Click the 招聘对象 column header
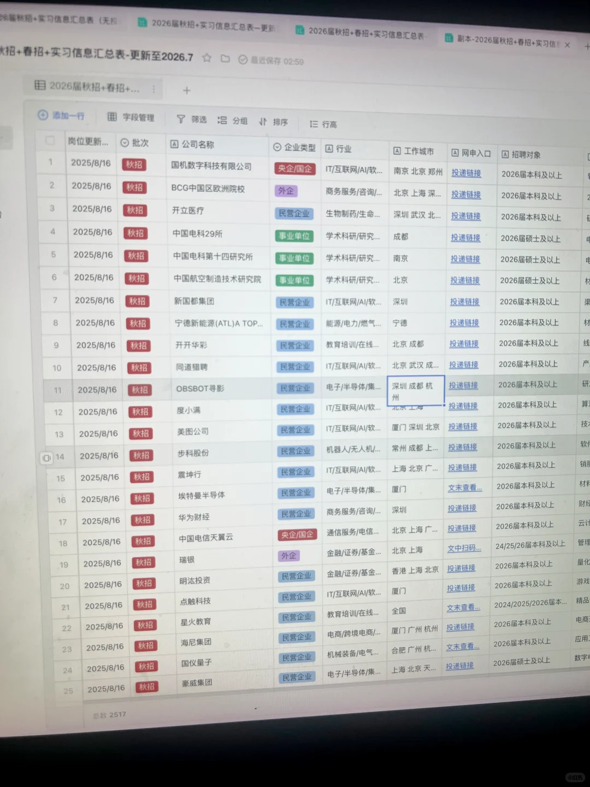 click(540, 155)
